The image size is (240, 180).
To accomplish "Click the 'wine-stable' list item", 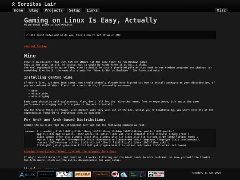I will (40, 93).
